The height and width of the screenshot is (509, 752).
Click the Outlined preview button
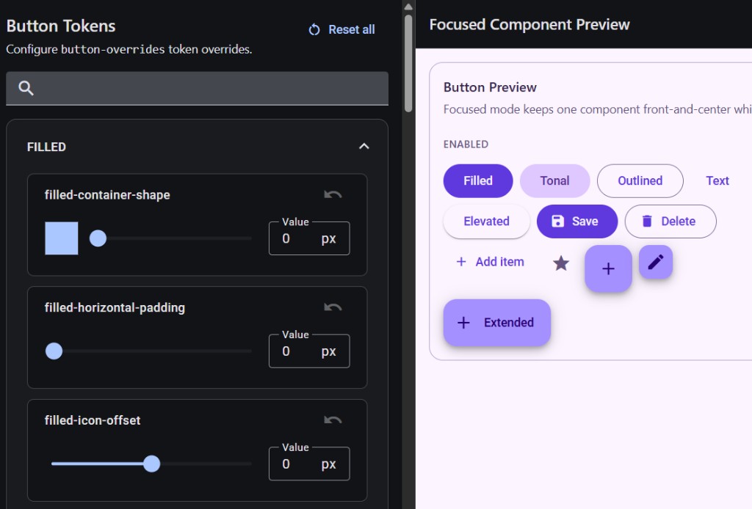click(640, 180)
